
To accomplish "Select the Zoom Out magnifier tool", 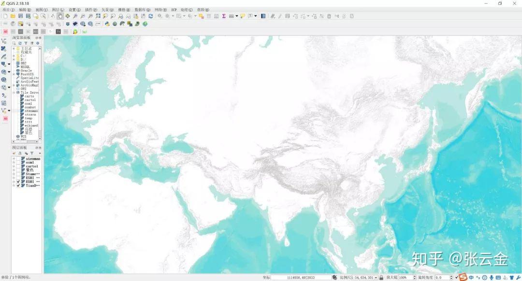I will click(83, 16).
